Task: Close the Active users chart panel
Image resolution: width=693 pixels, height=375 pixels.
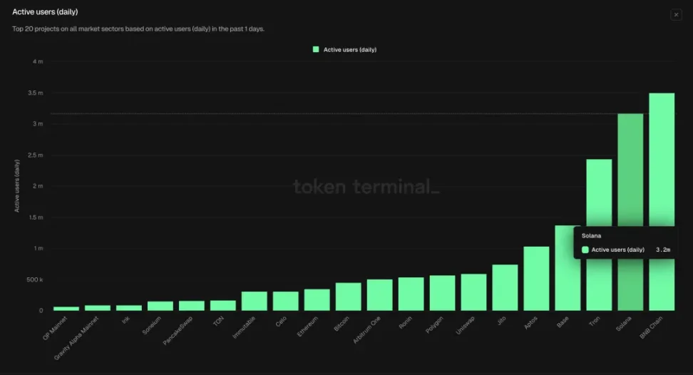Action: click(x=675, y=15)
